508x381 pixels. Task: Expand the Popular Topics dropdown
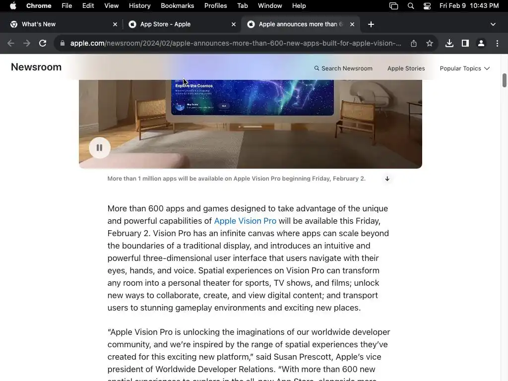point(464,68)
